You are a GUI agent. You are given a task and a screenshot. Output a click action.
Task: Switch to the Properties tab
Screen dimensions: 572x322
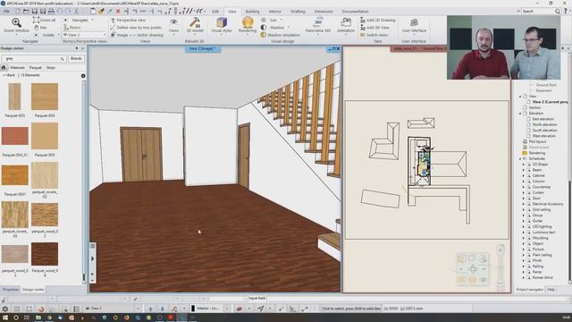11,290
